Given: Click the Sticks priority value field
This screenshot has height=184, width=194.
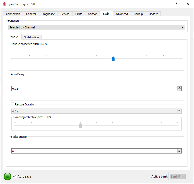Looking at the screenshot, I should click(x=93, y=151).
